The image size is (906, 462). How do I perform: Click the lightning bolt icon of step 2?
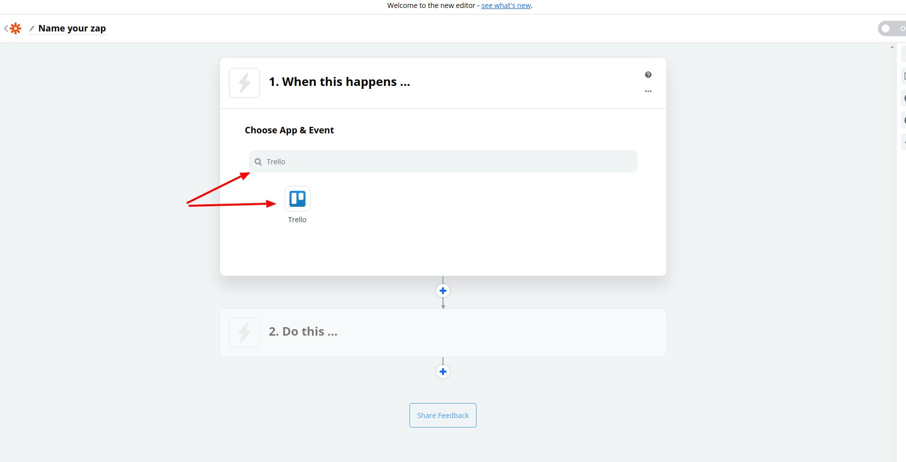(x=244, y=333)
